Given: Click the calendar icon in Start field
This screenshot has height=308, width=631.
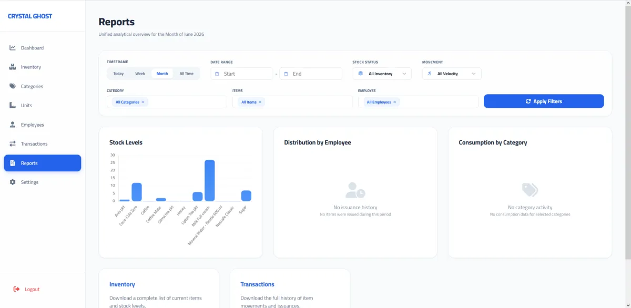Looking at the screenshot, I should [x=217, y=74].
